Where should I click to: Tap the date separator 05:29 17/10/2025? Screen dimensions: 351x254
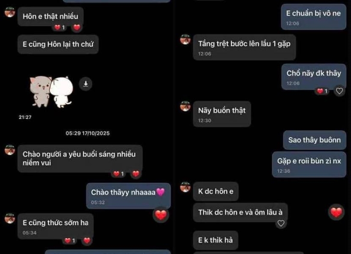click(87, 133)
